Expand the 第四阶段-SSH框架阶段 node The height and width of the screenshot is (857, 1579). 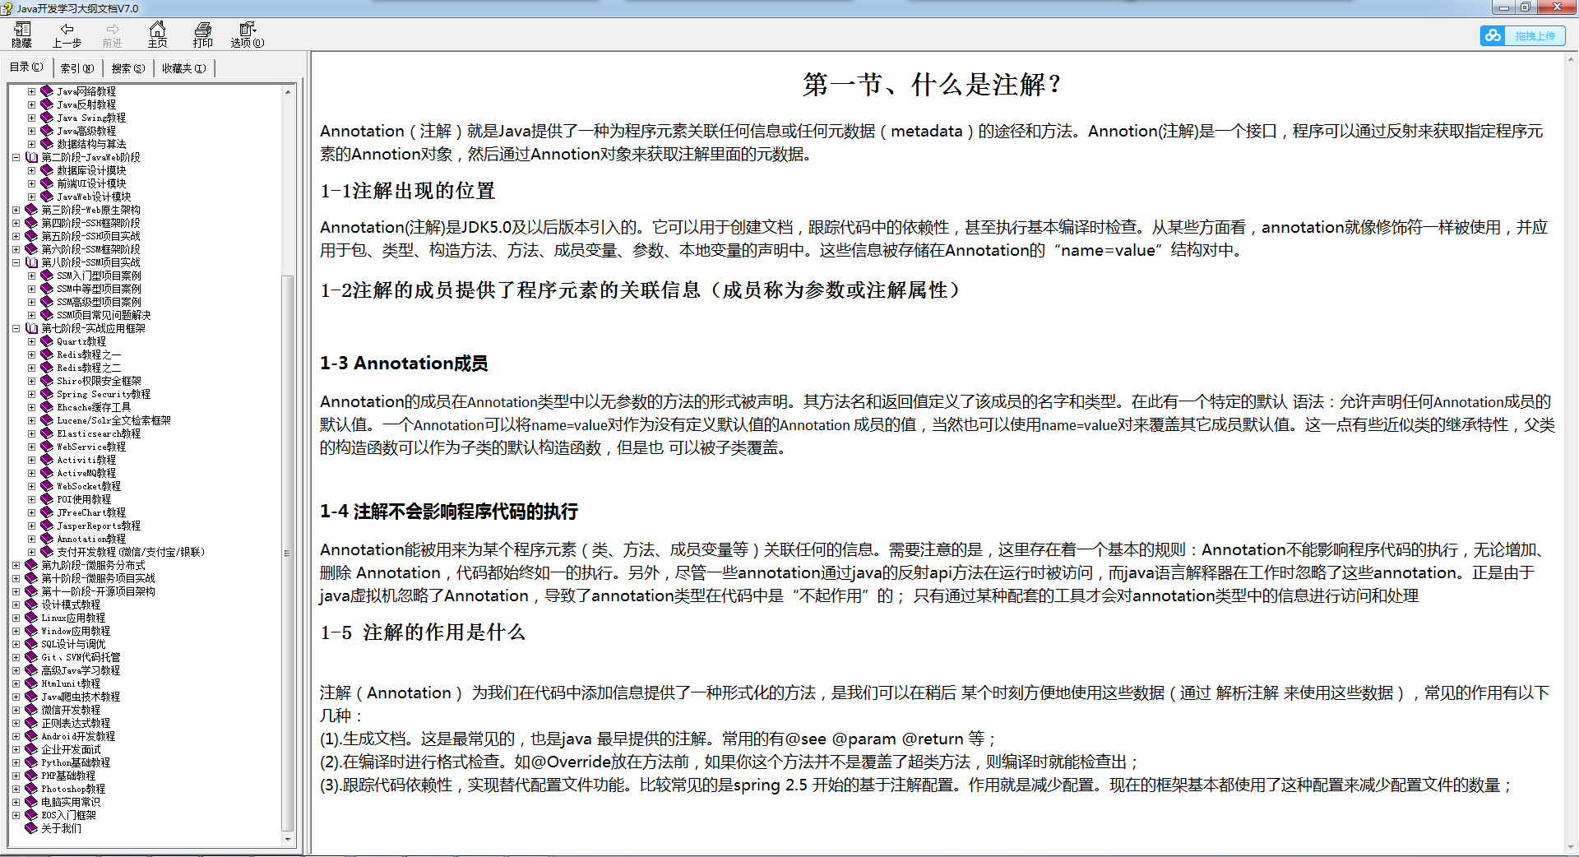coord(16,223)
